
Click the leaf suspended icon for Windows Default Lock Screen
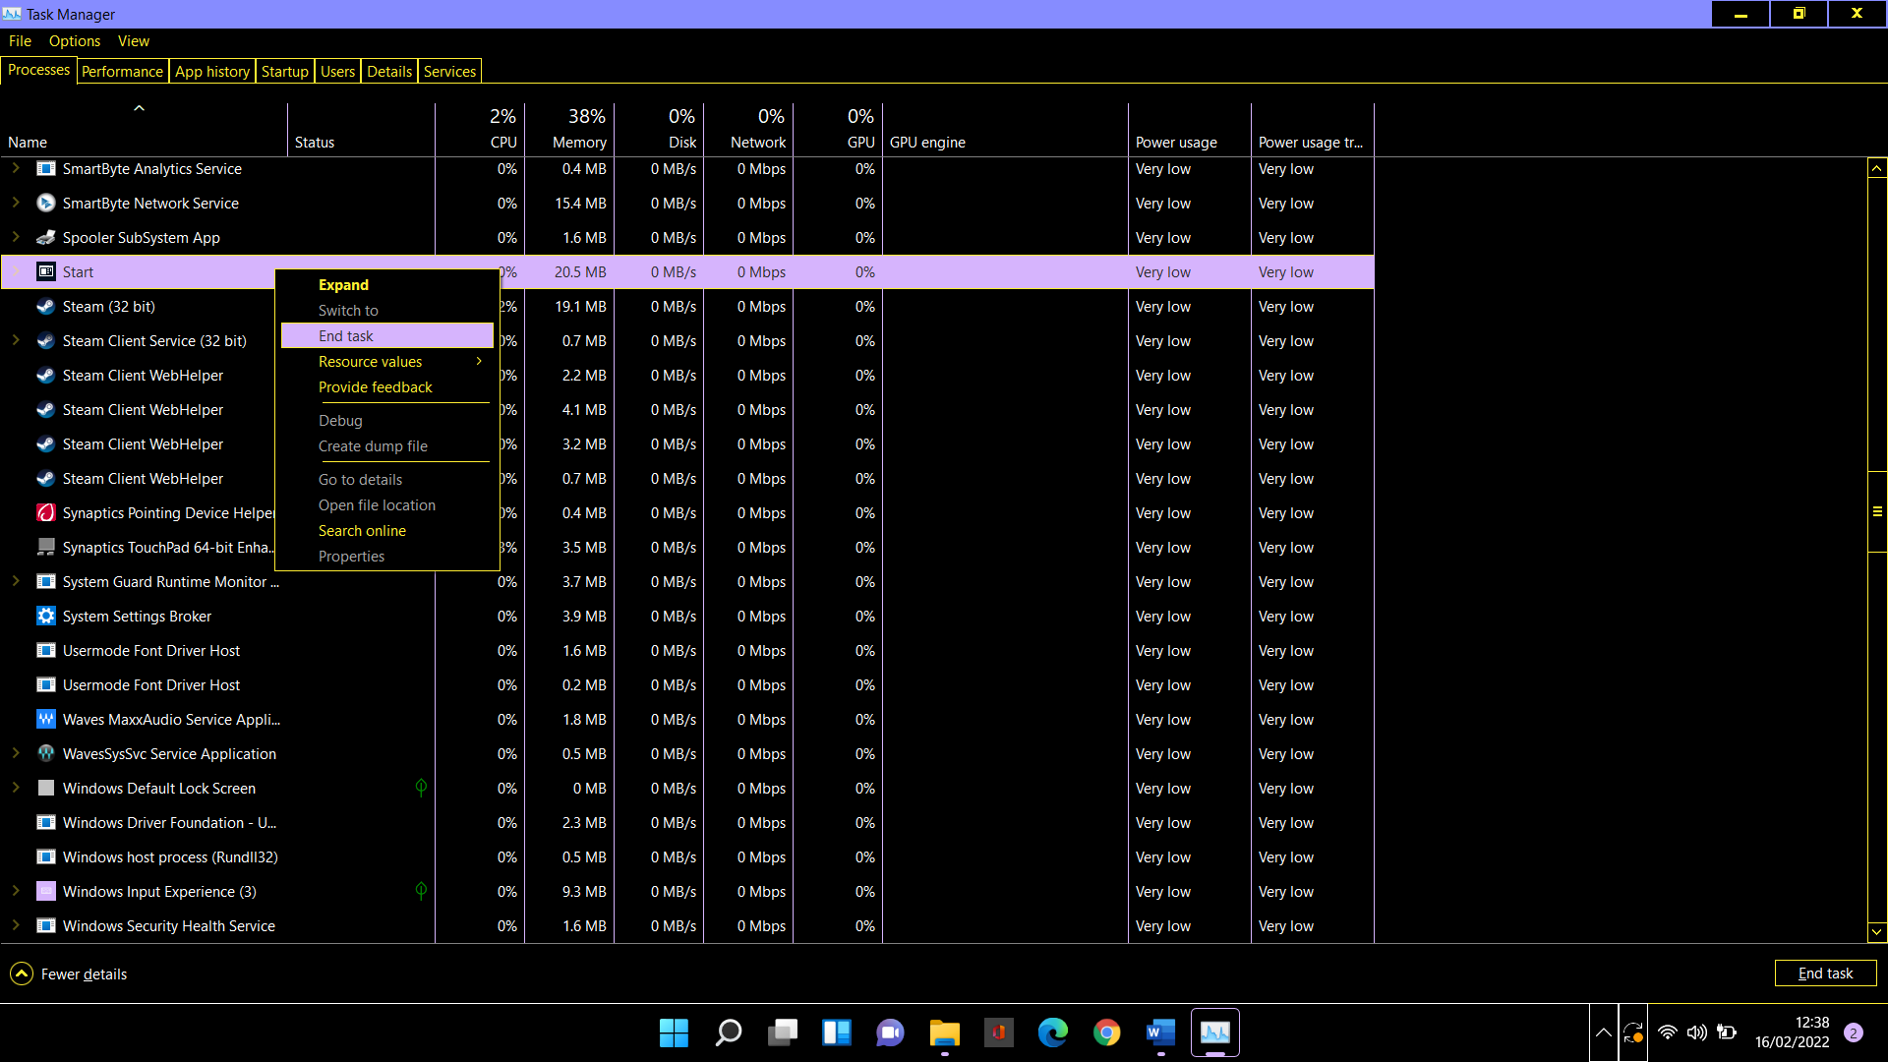tap(421, 788)
